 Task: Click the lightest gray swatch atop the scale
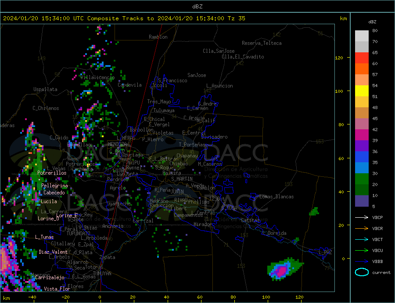click(362, 36)
